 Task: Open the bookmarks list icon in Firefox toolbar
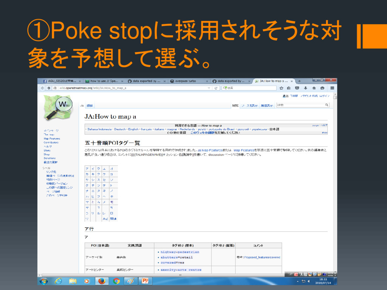[289, 88]
